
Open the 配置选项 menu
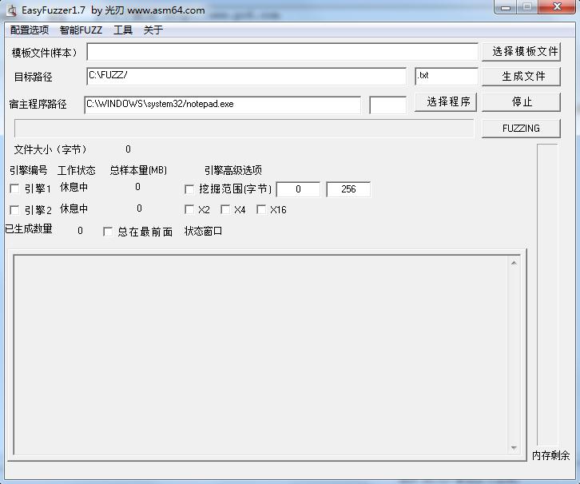coord(30,30)
